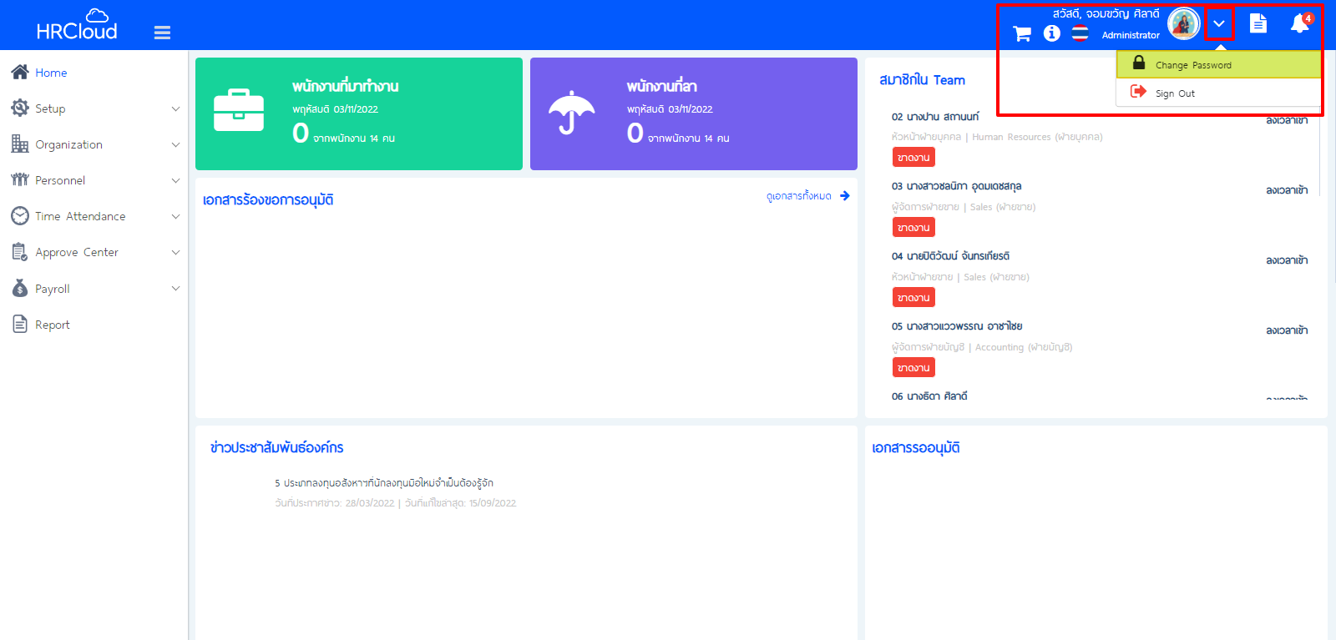Expand Personnel chevron

175,180
